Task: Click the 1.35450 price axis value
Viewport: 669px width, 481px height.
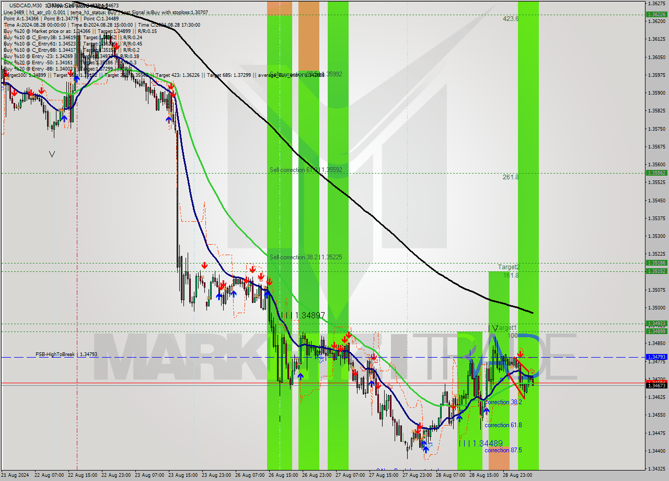Action: [x=656, y=200]
